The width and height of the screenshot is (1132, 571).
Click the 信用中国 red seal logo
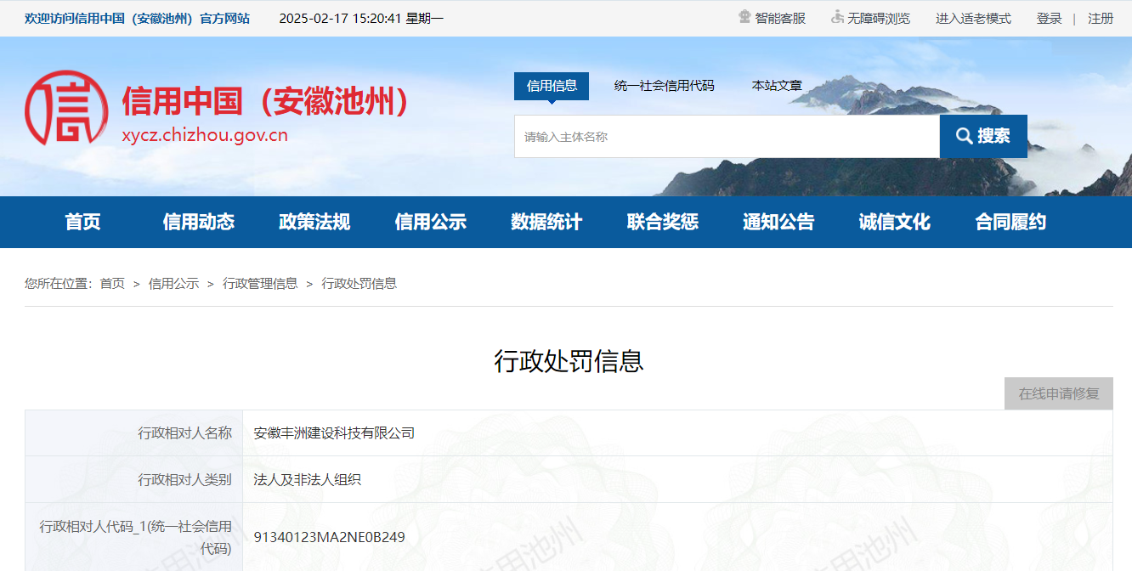[x=66, y=109]
